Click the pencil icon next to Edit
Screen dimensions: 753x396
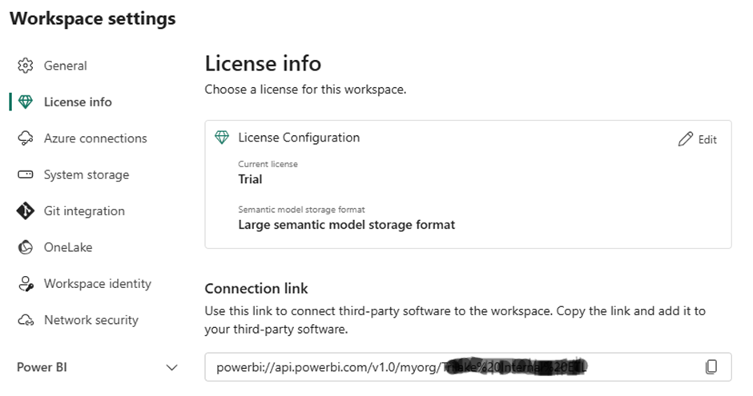685,139
